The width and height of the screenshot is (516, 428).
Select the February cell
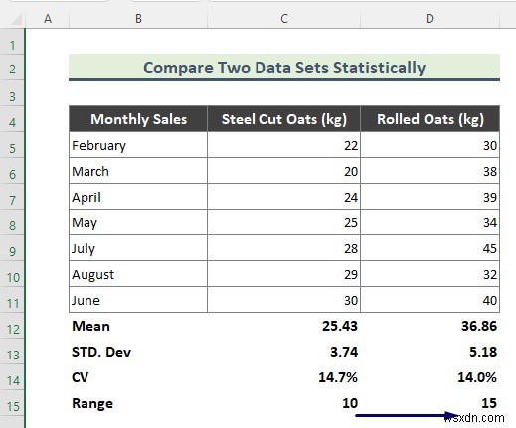[x=138, y=145]
